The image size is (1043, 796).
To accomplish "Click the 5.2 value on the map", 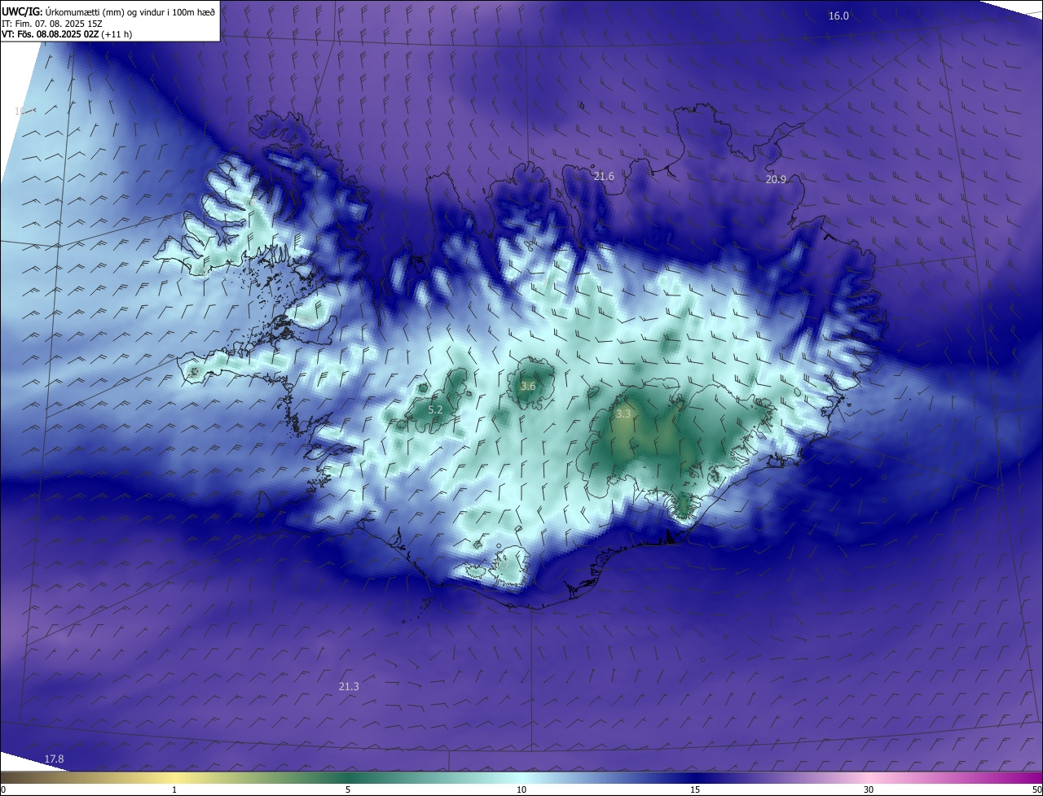I will point(435,409).
